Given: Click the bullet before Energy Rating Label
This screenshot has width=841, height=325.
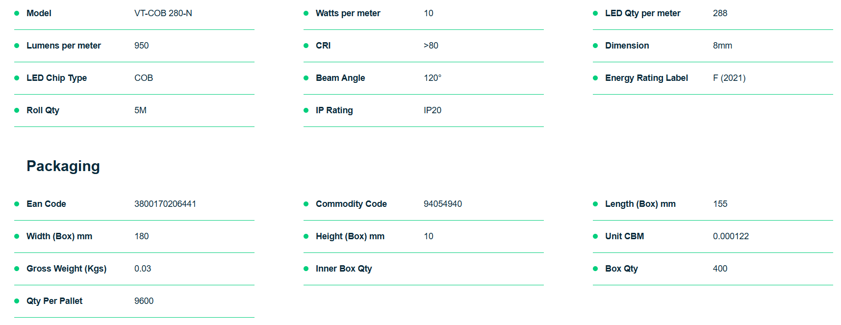Looking at the screenshot, I should pos(595,78).
